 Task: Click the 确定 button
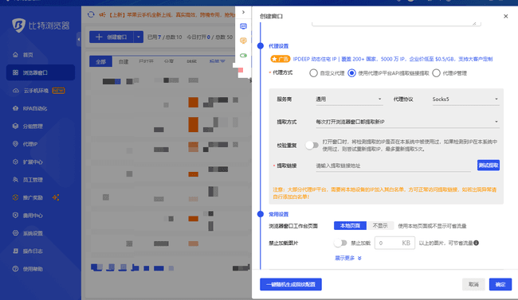(x=500, y=284)
